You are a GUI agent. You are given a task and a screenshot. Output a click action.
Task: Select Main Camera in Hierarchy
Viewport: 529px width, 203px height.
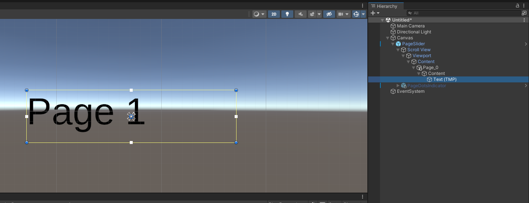pos(411,26)
